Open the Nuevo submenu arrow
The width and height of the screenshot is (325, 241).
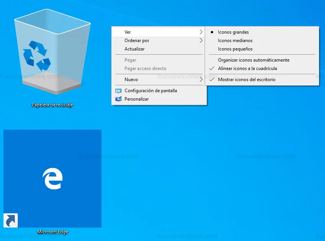[201, 80]
